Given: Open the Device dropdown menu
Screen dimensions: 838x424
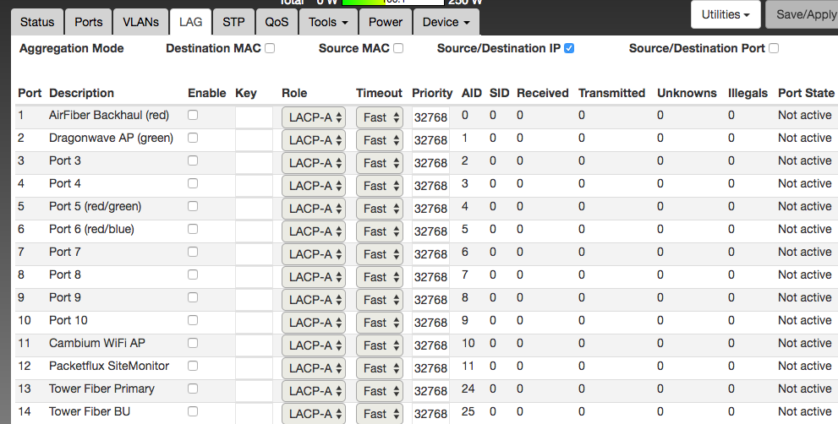Looking at the screenshot, I should (446, 22).
